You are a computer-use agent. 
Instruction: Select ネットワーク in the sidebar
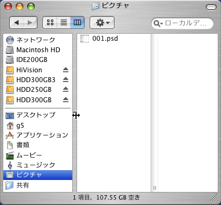pyautogui.click(x=37, y=40)
